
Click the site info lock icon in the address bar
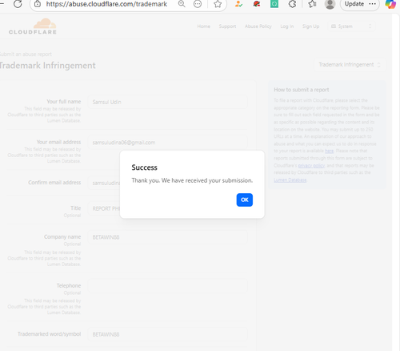pyautogui.click(x=38, y=4)
